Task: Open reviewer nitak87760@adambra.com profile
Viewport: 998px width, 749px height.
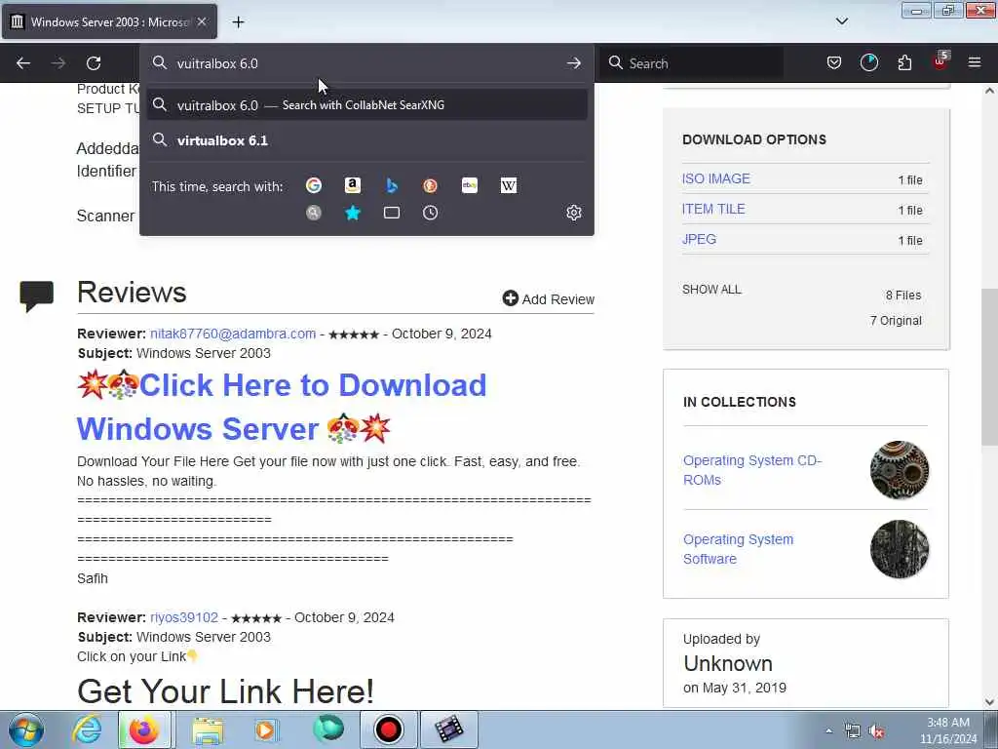Action: pos(233,334)
